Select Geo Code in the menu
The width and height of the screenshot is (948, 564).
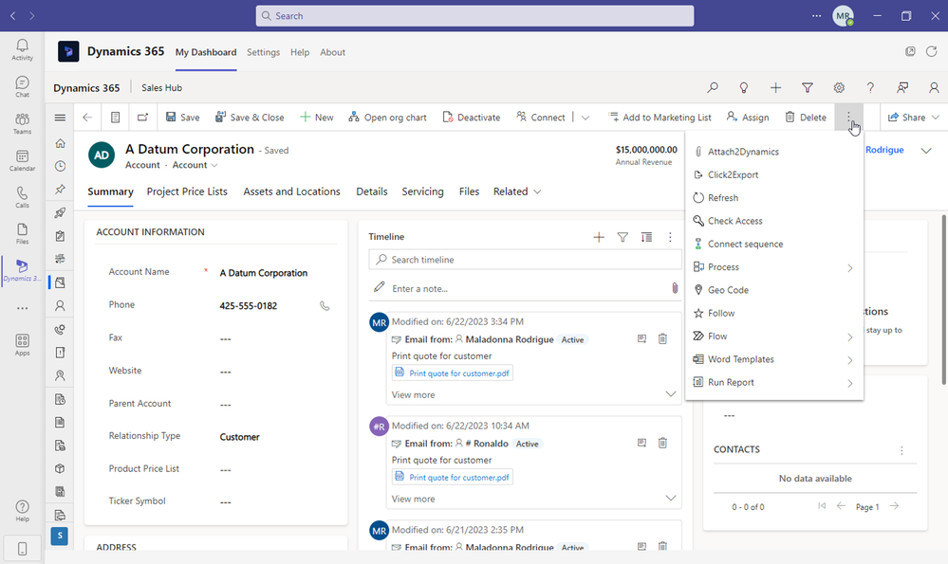coord(774,290)
